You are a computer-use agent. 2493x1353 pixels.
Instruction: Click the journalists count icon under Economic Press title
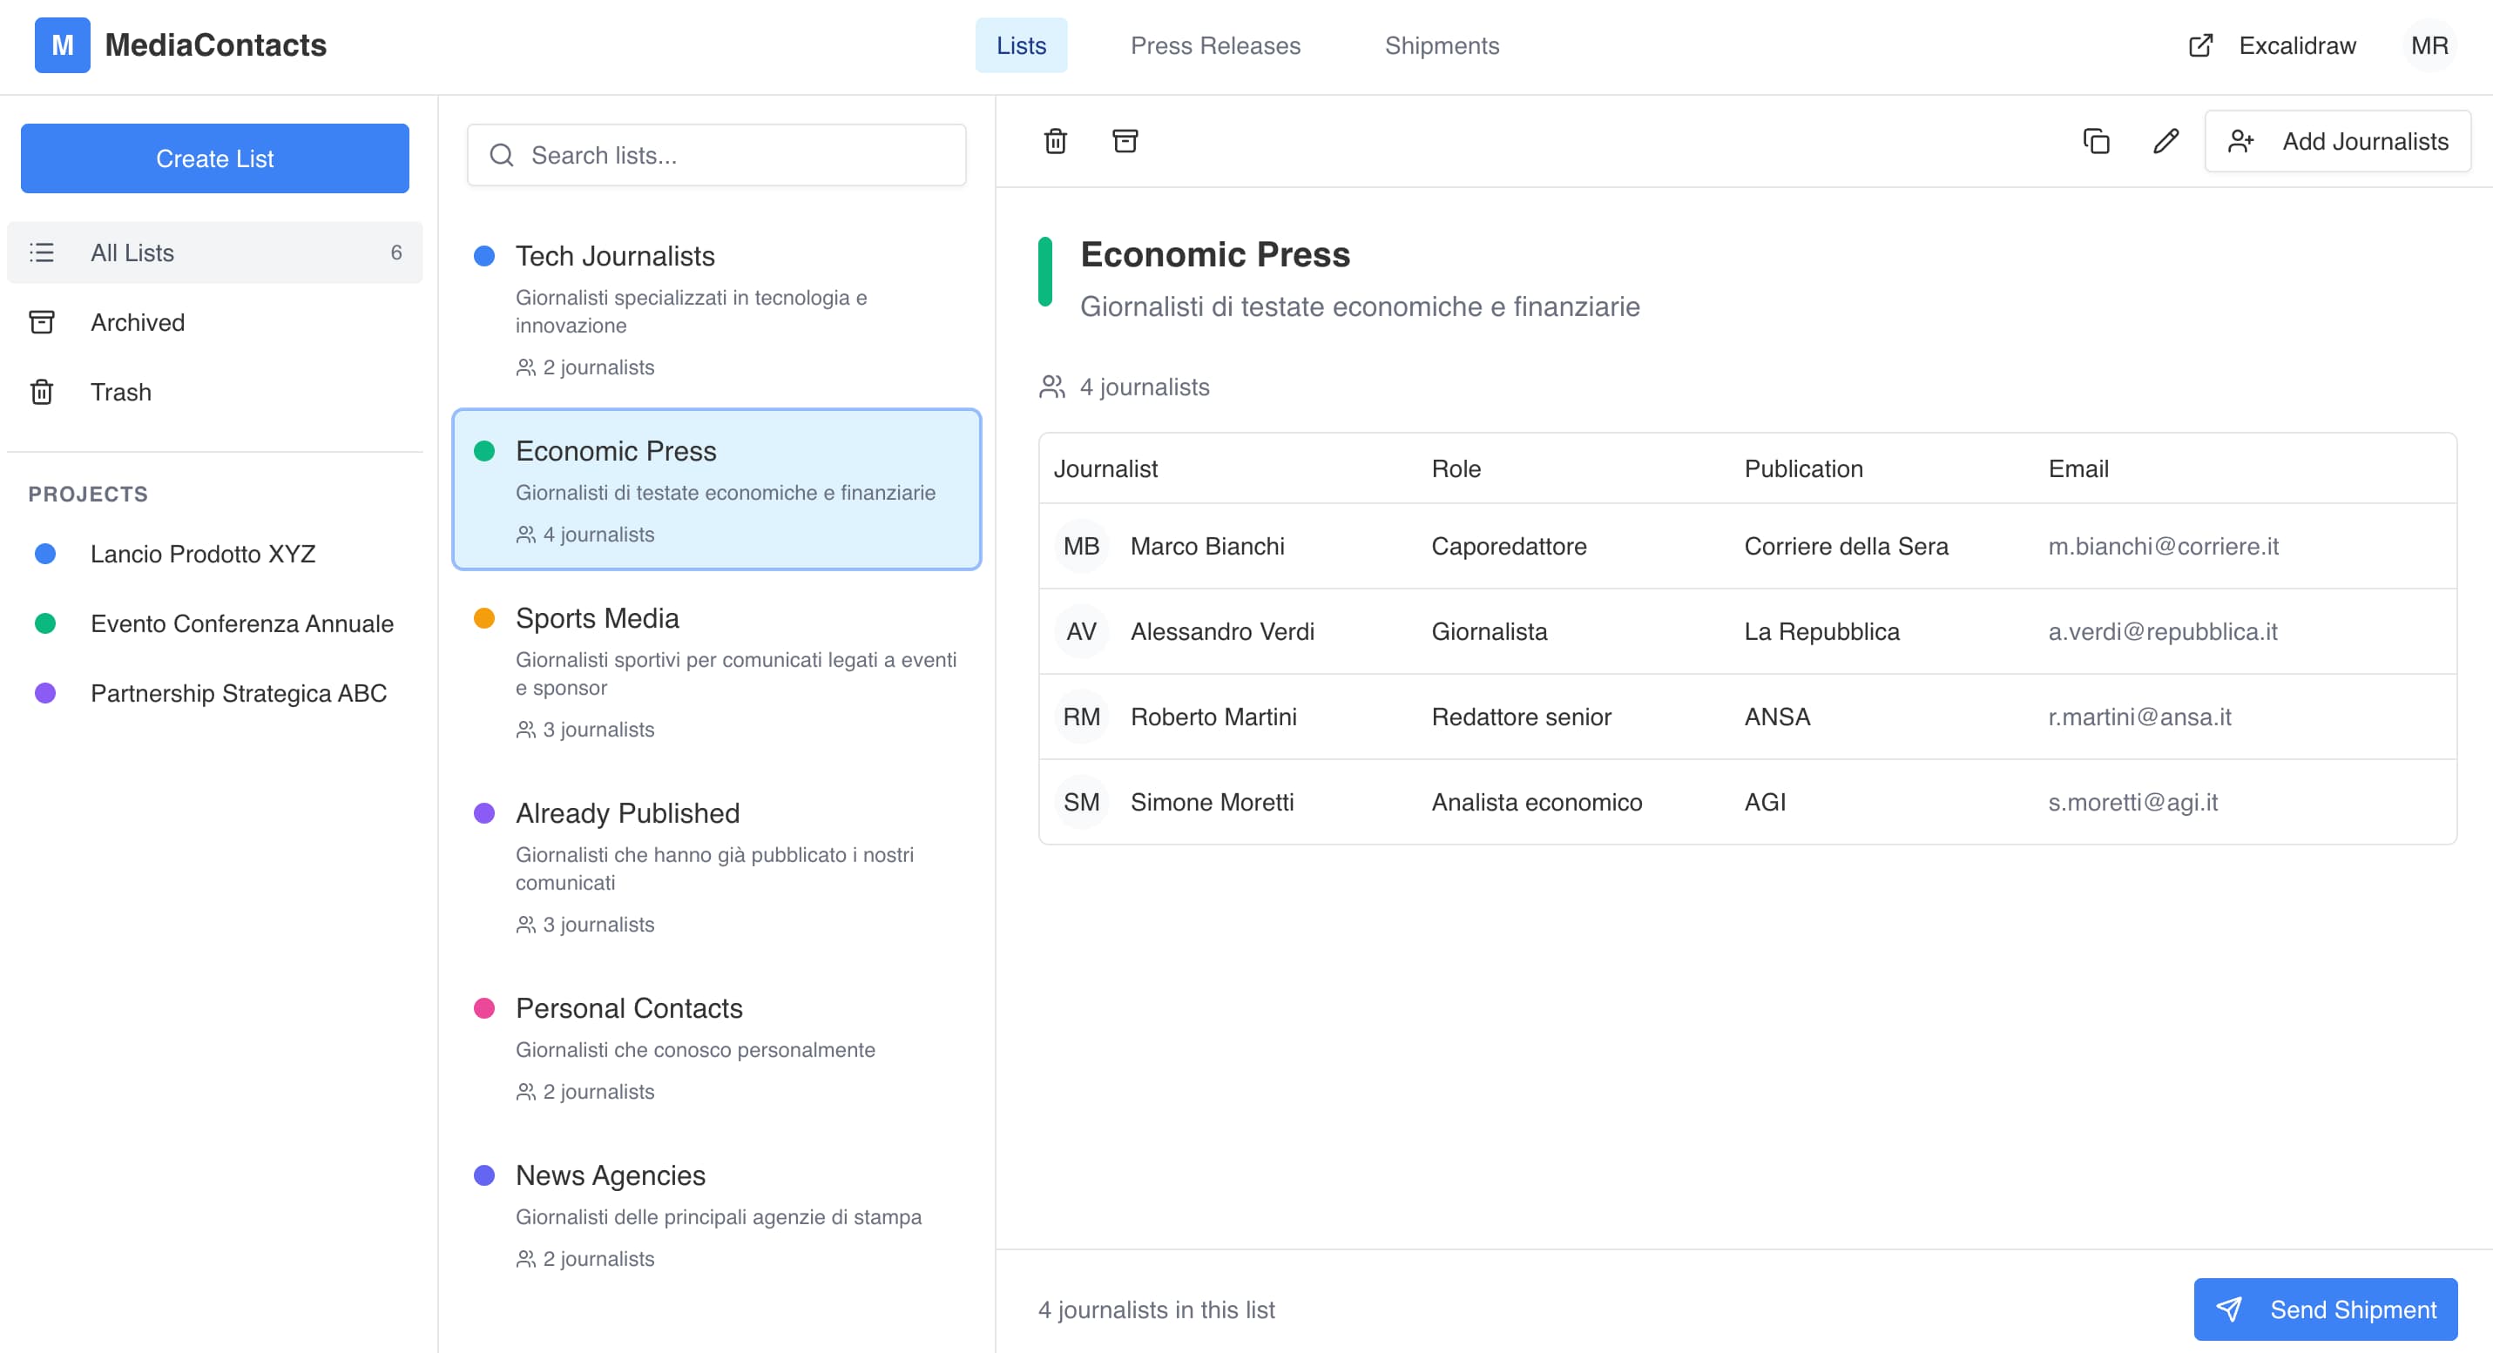(1052, 386)
